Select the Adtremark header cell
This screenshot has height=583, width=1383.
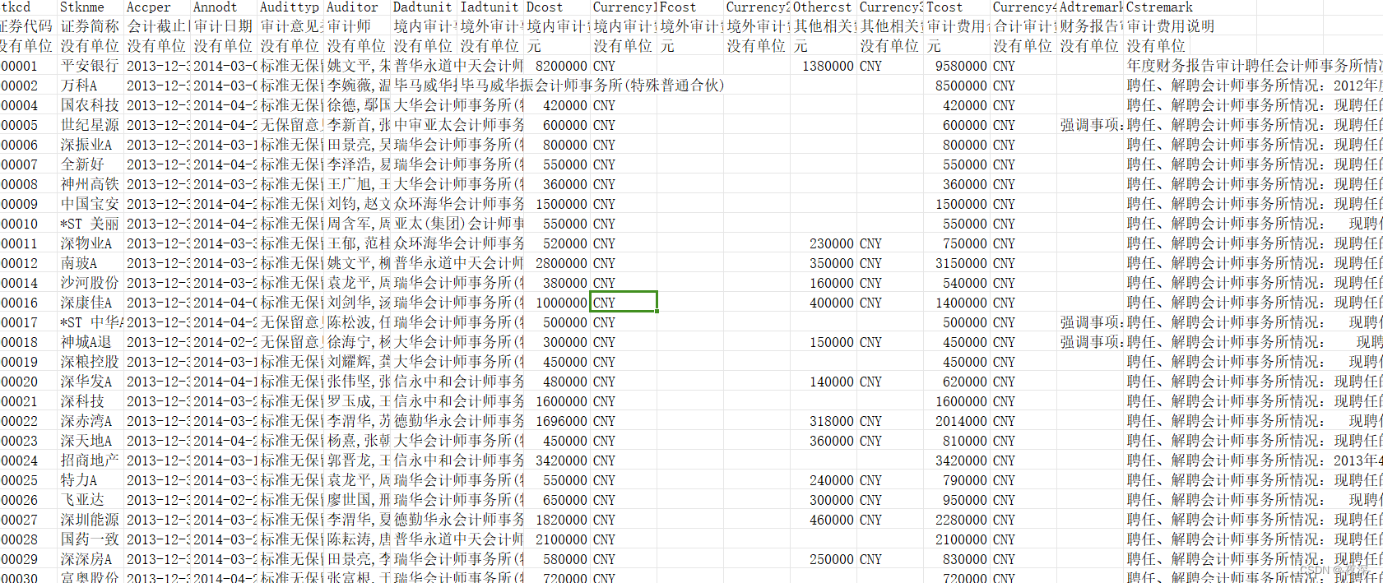[x=1090, y=7]
